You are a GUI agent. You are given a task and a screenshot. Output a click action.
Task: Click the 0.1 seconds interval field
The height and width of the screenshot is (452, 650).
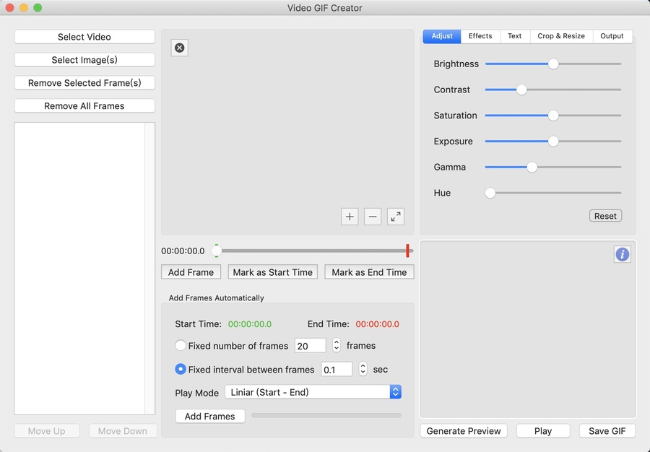click(x=337, y=369)
